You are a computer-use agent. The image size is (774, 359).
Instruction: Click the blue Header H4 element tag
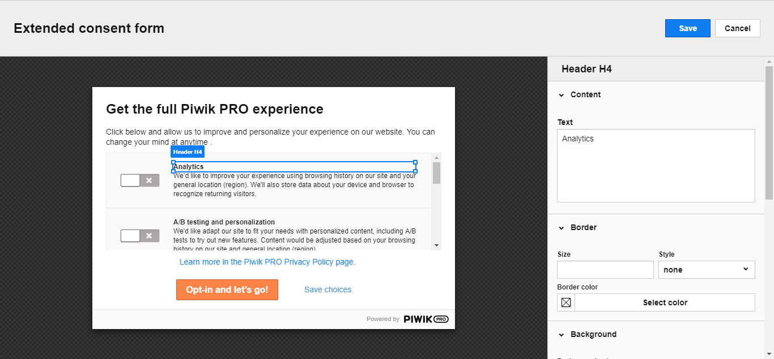tap(188, 152)
